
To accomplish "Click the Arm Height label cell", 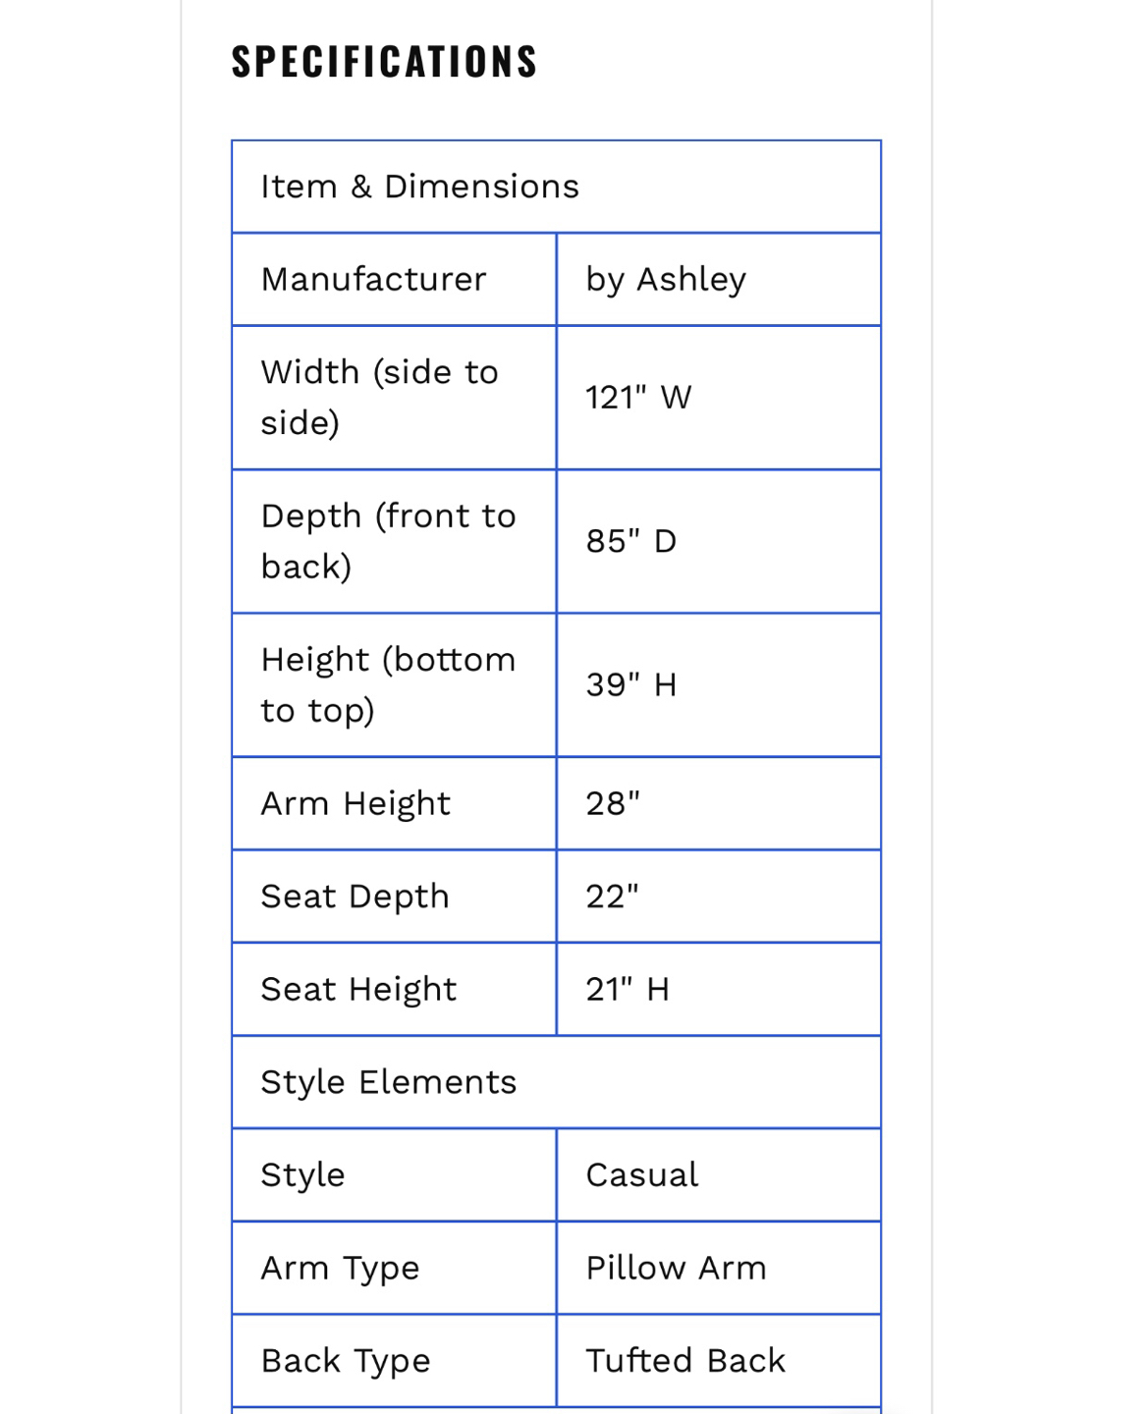I will tap(355, 803).
